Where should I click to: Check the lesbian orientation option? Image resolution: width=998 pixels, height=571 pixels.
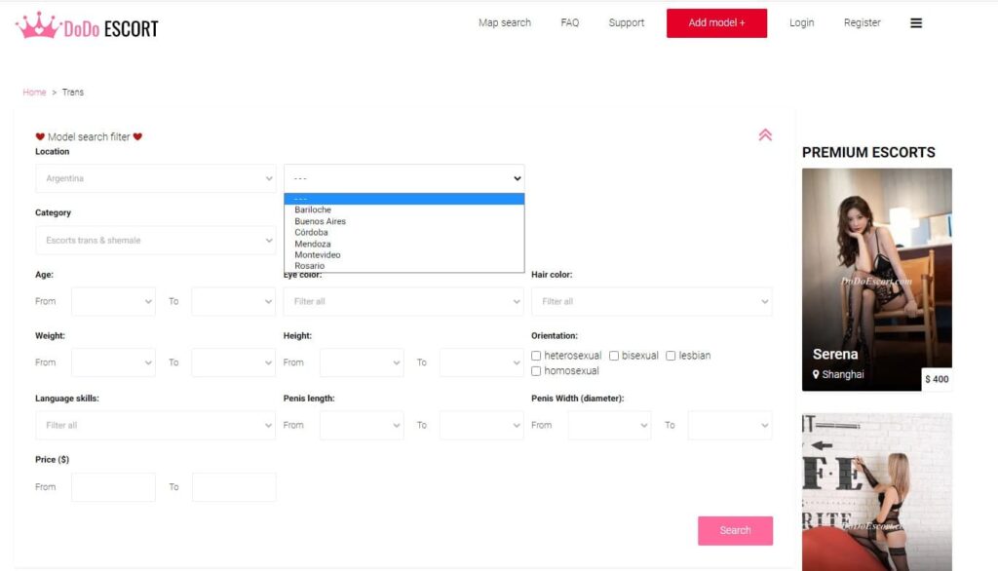coord(671,356)
